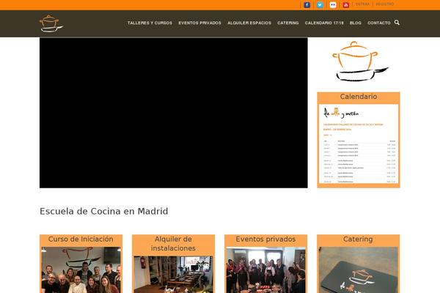The height and width of the screenshot is (293, 440).
Task: Open the Catering card heading
Action: pos(358,240)
